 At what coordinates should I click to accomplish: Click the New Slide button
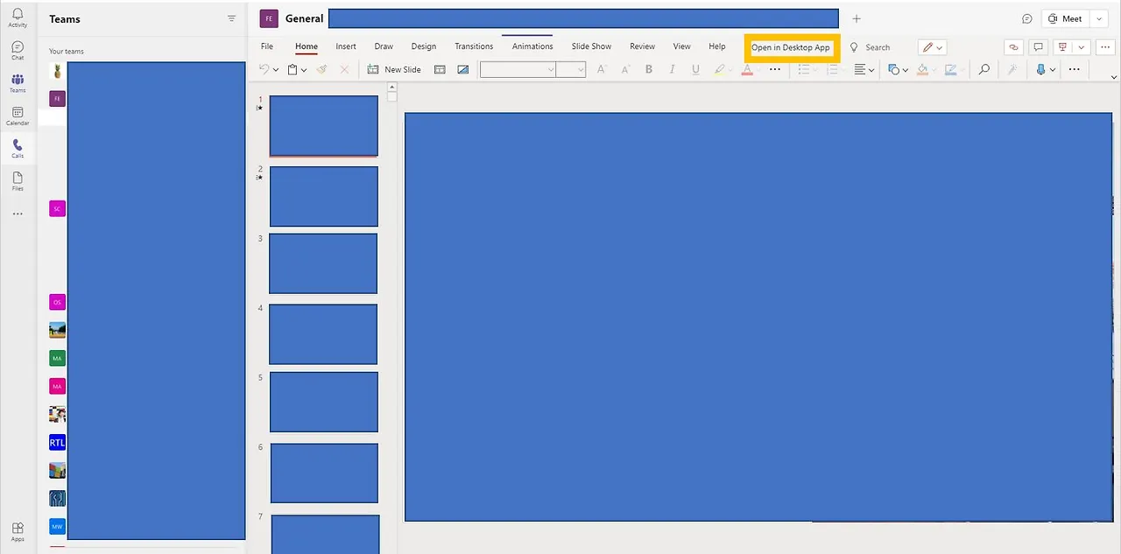[394, 69]
